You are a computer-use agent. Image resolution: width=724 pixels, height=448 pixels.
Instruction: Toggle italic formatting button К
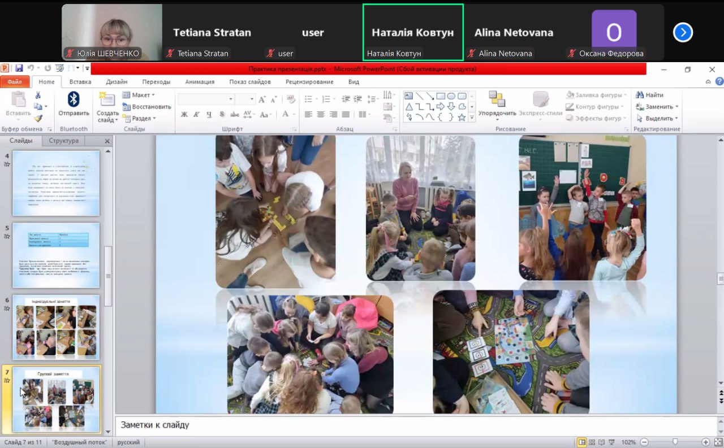(x=196, y=114)
